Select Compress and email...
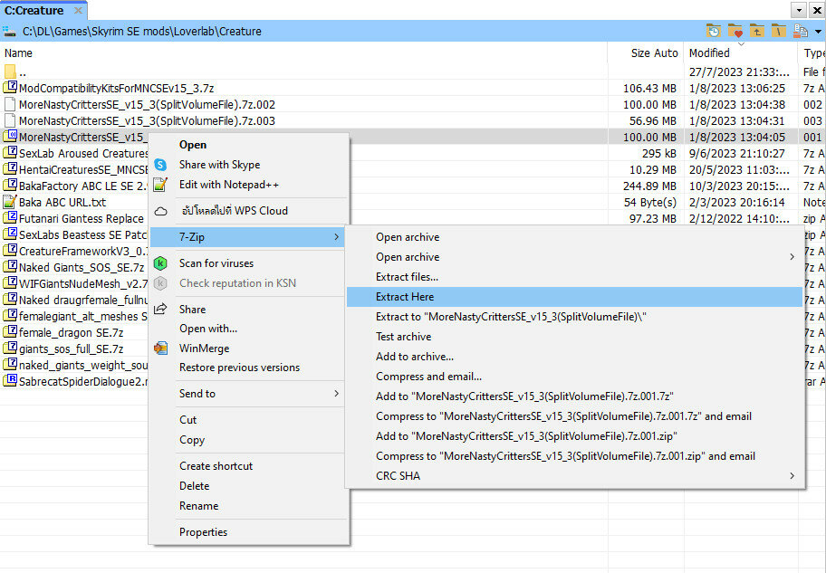The image size is (826, 573). pos(574,377)
